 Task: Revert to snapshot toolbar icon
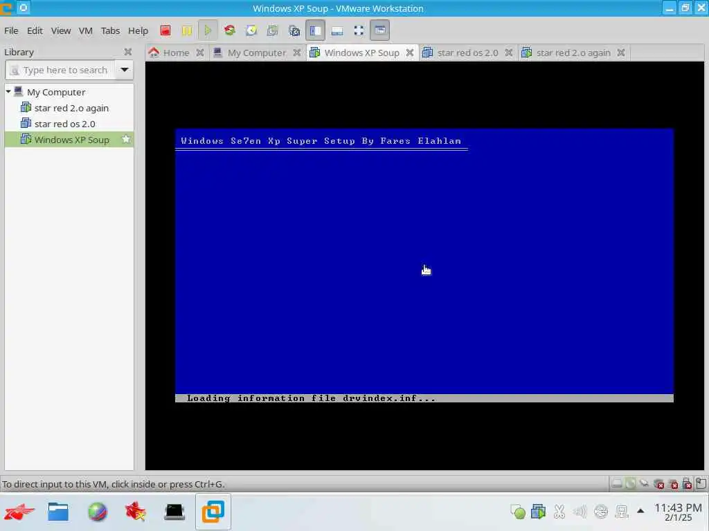pyautogui.click(x=273, y=30)
